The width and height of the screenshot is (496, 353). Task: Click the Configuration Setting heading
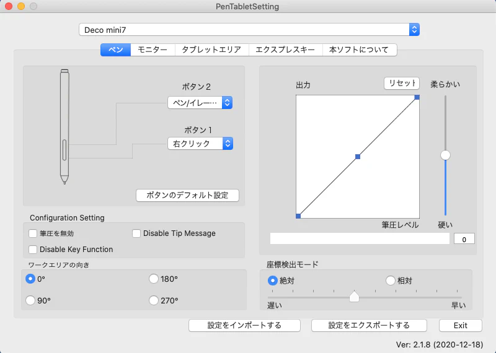(x=67, y=218)
